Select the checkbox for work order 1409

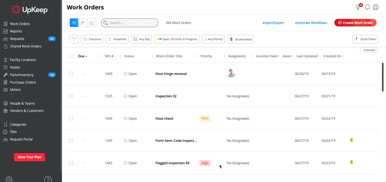click(x=71, y=74)
